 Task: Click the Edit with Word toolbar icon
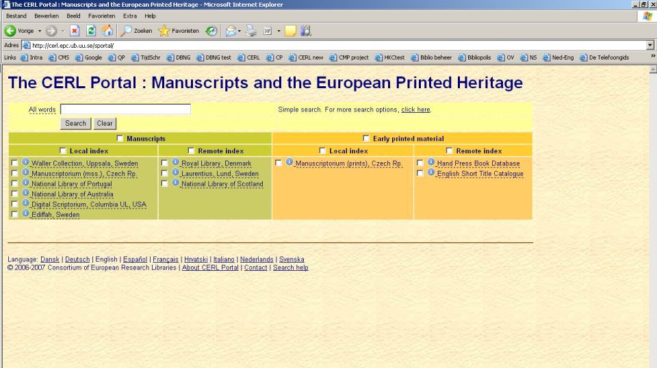[268, 31]
